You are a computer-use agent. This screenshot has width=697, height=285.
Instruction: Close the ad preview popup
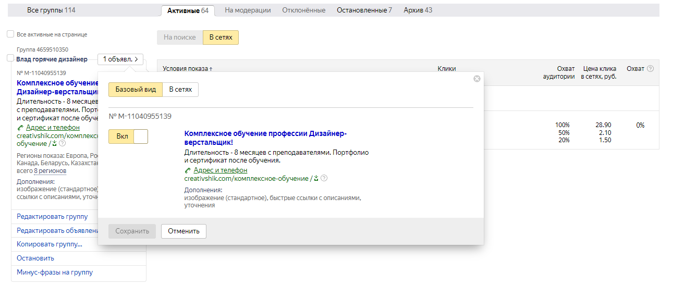pyautogui.click(x=476, y=79)
